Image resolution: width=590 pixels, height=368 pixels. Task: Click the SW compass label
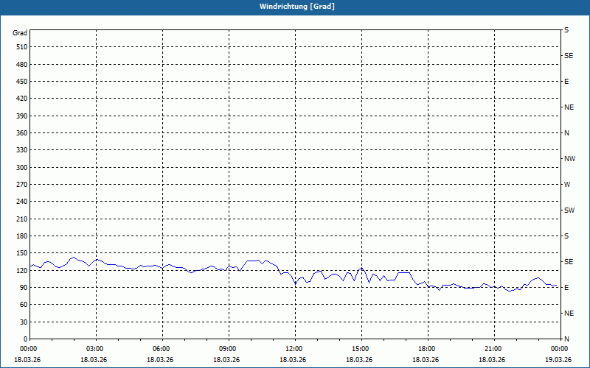[x=569, y=210]
